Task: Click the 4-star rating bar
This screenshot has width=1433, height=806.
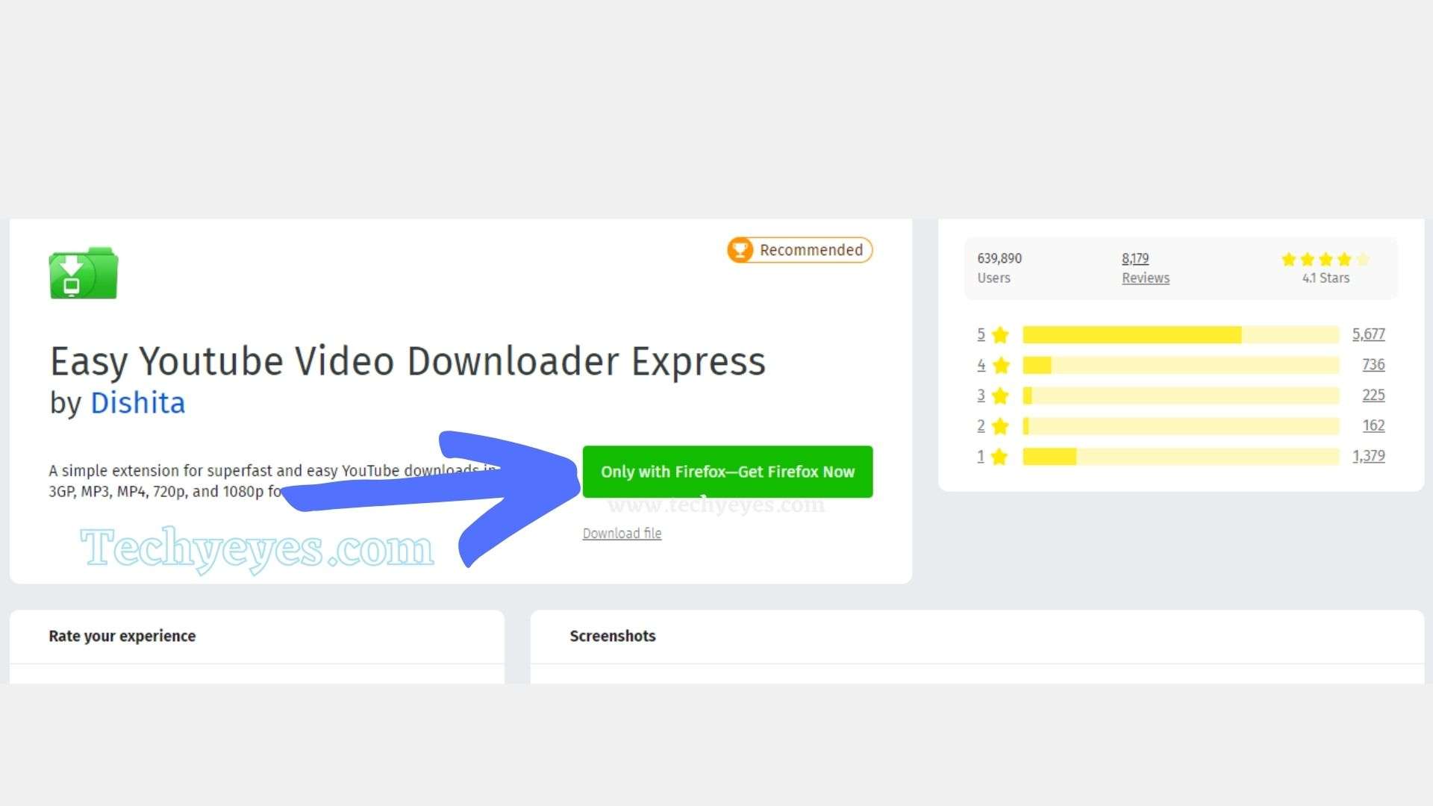Action: click(x=1181, y=366)
